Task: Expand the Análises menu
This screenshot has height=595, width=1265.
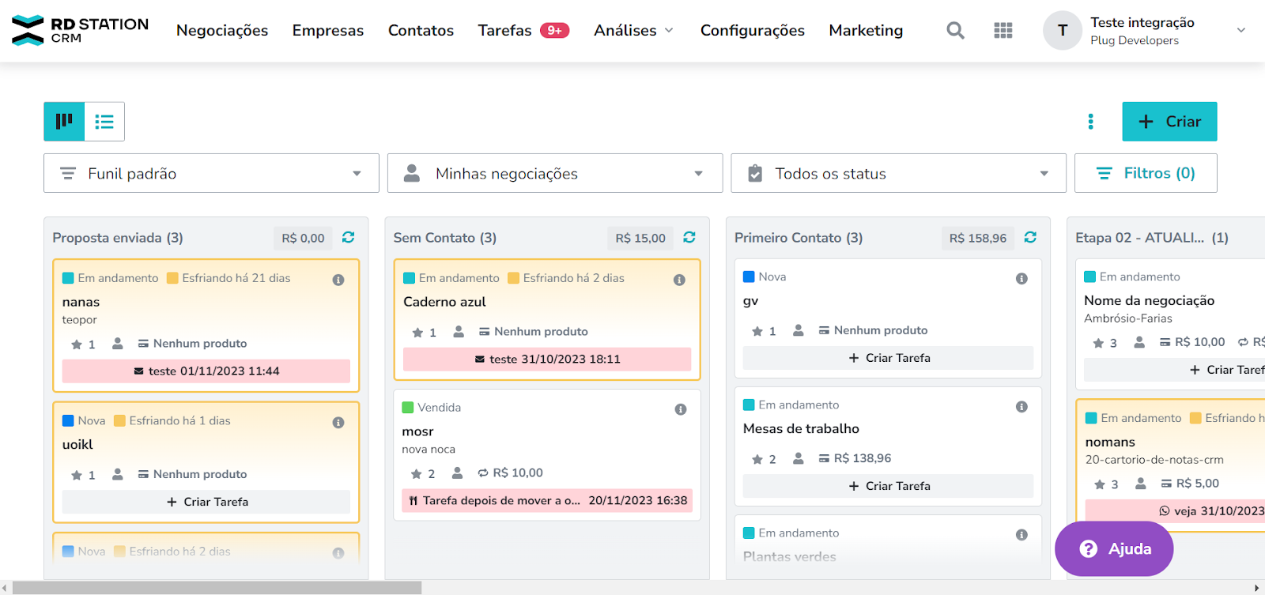Action: [x=633, y=31]
